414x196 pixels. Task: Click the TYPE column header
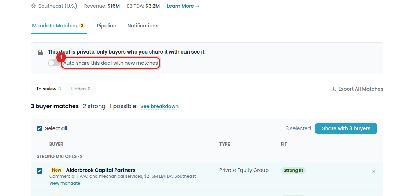224,144
